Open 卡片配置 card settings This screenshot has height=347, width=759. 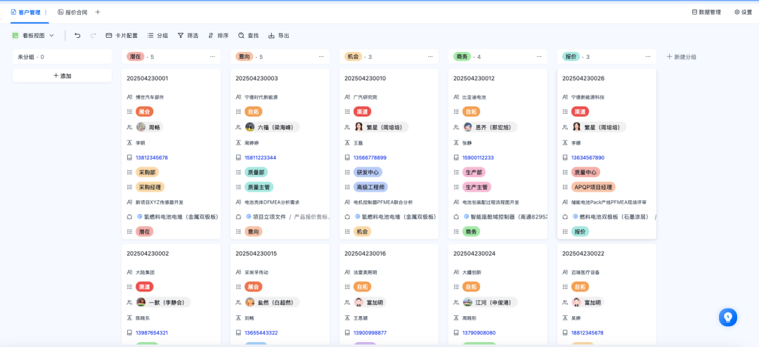pyautogui.click(x=122, y=35)
